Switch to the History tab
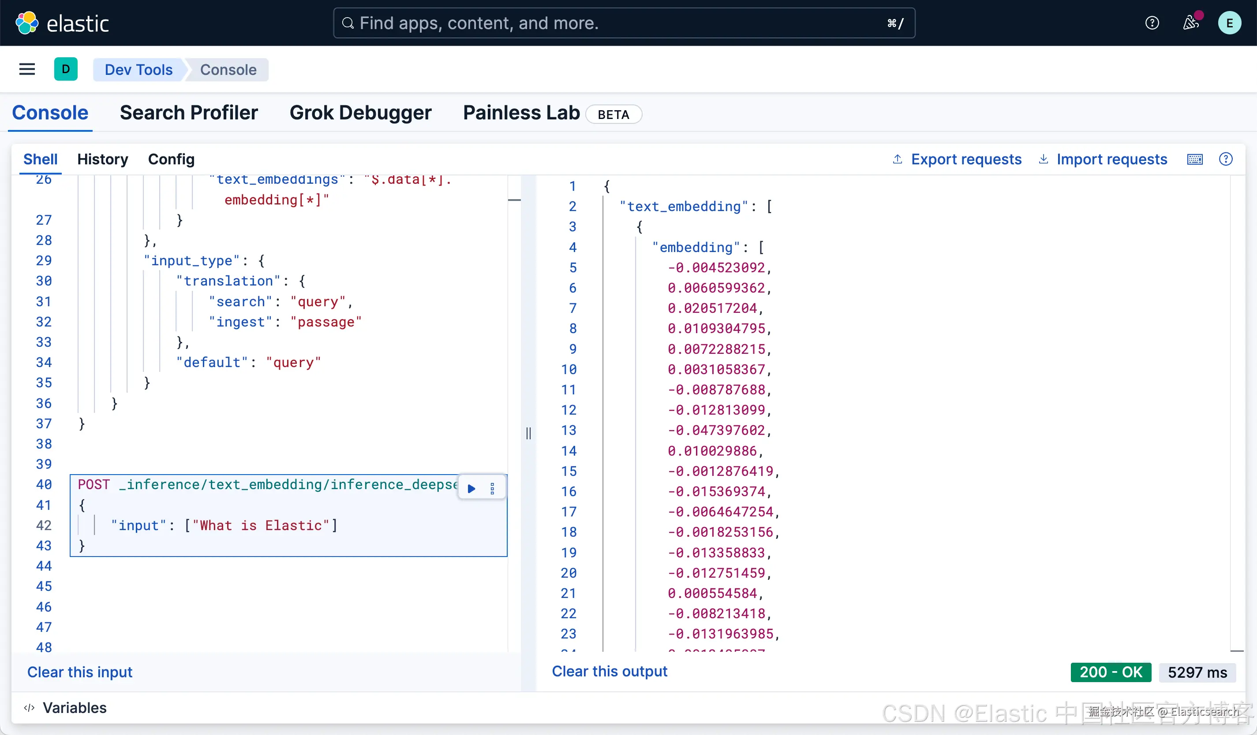The height and width of the screenshot is (735, 1257). tap(102, 160)
